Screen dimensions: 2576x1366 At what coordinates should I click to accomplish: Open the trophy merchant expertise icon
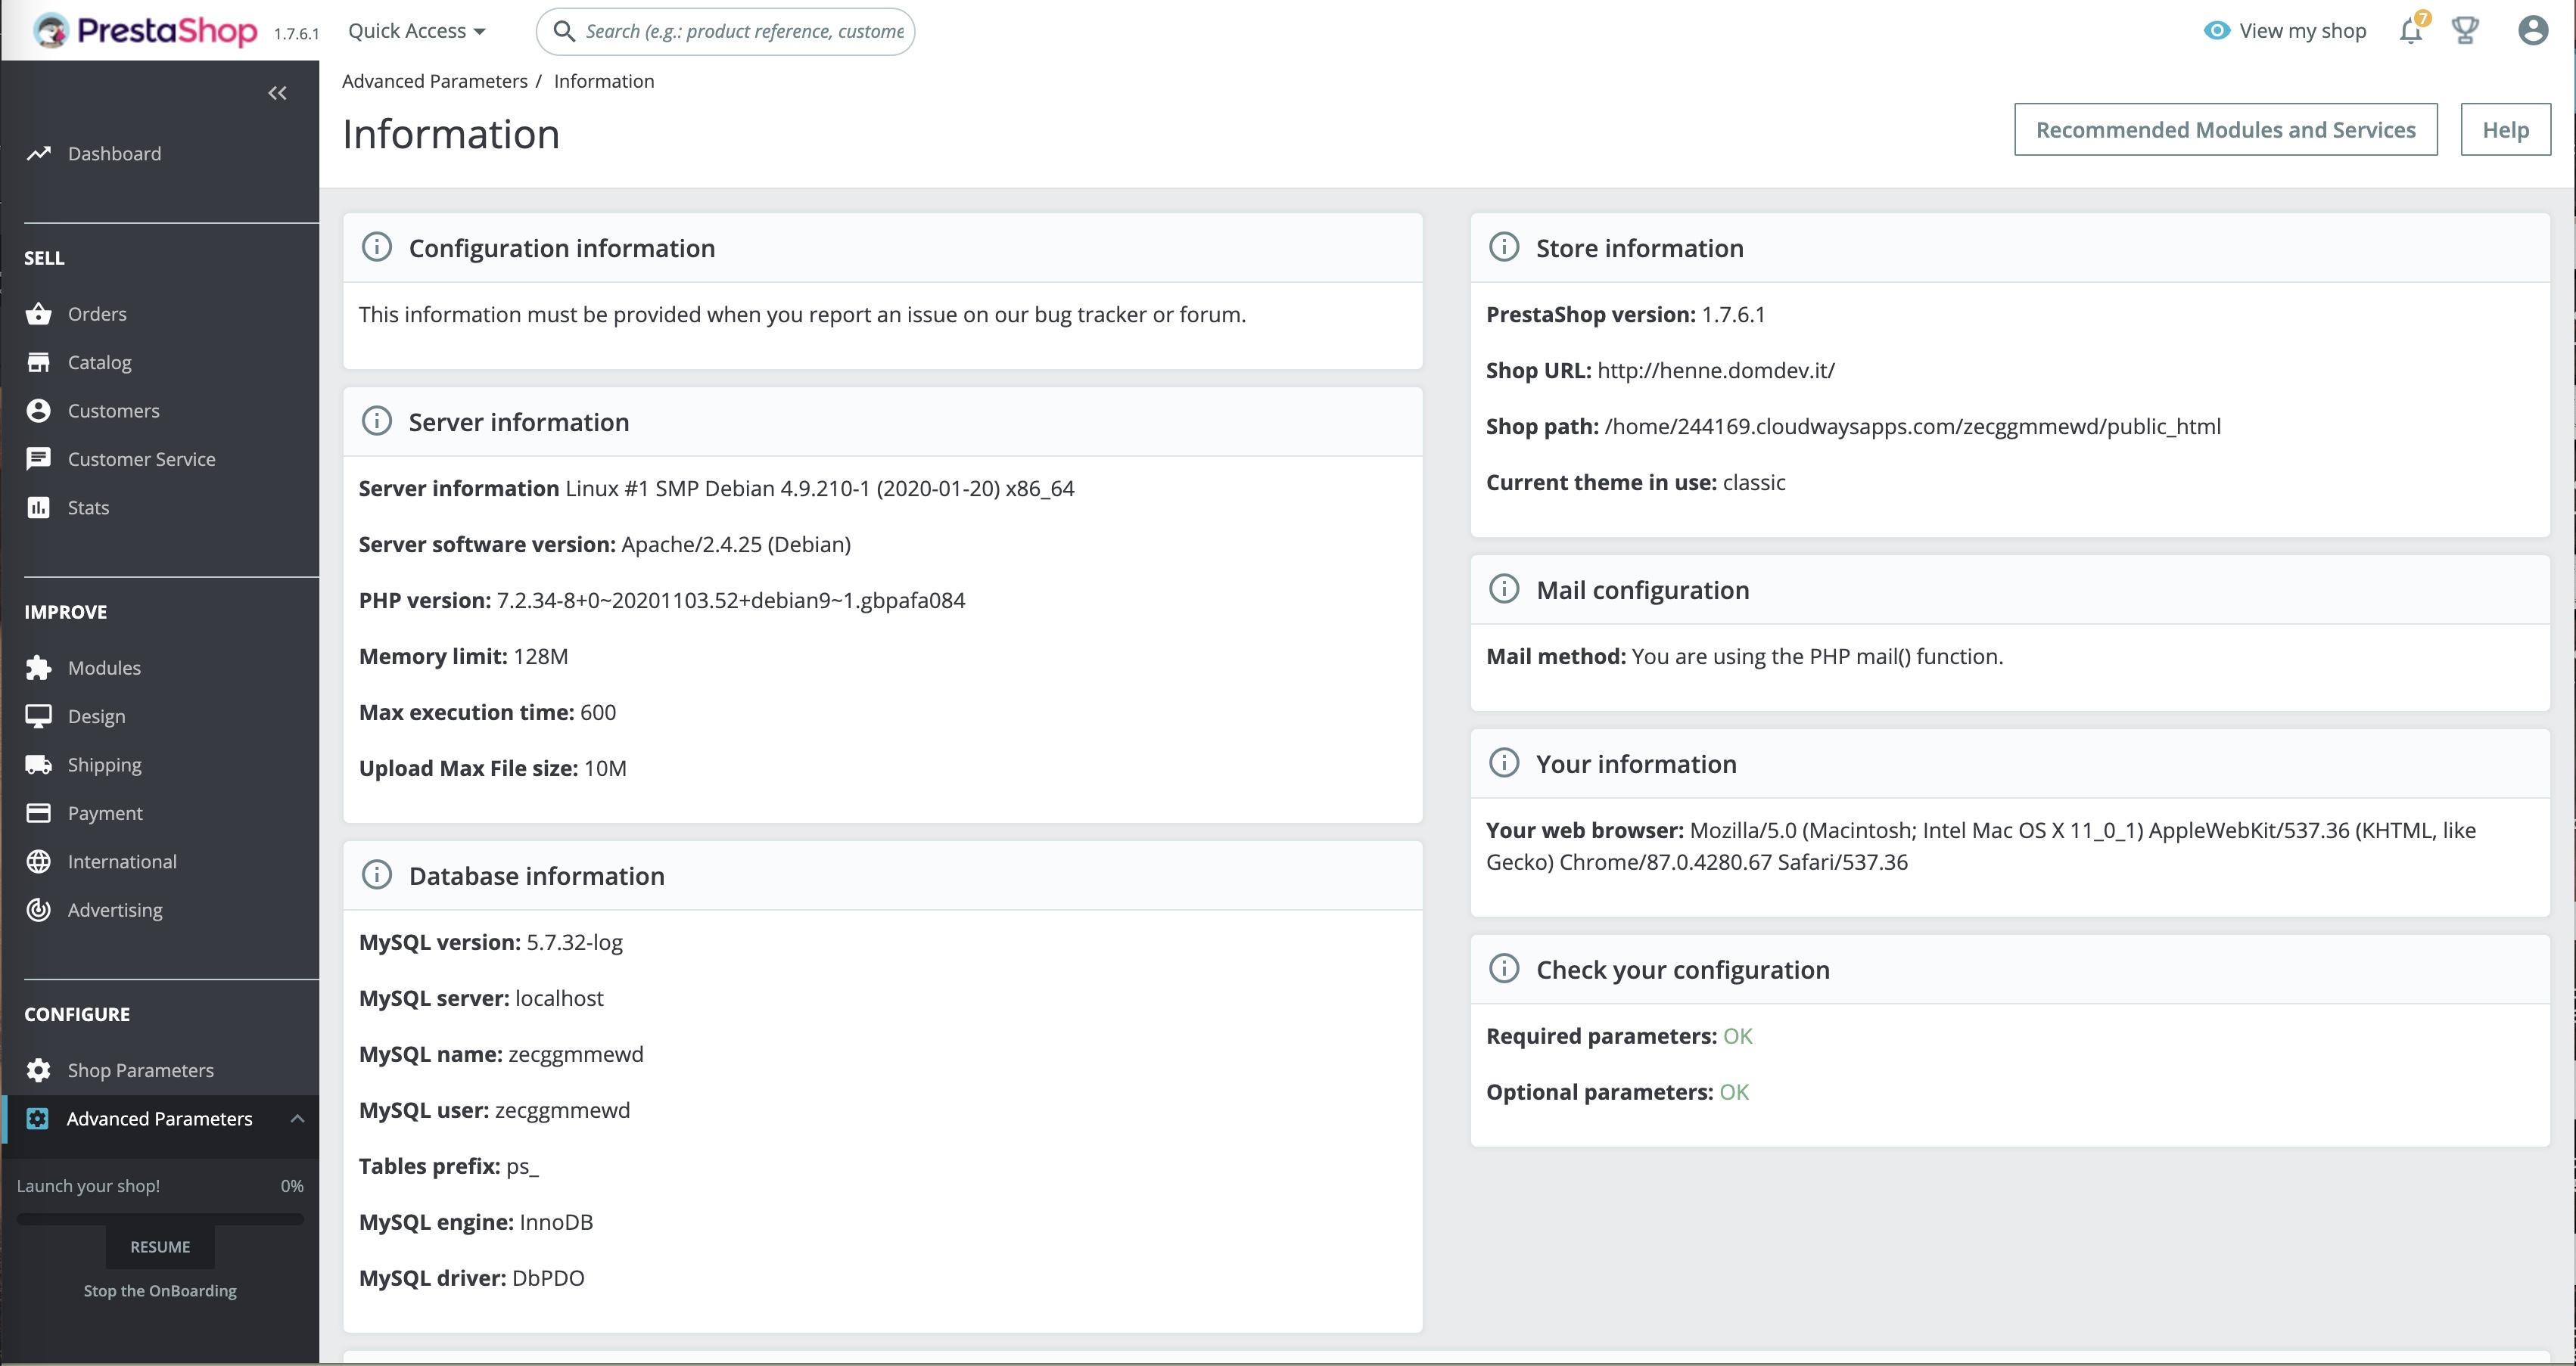(x=2465, y=31)
